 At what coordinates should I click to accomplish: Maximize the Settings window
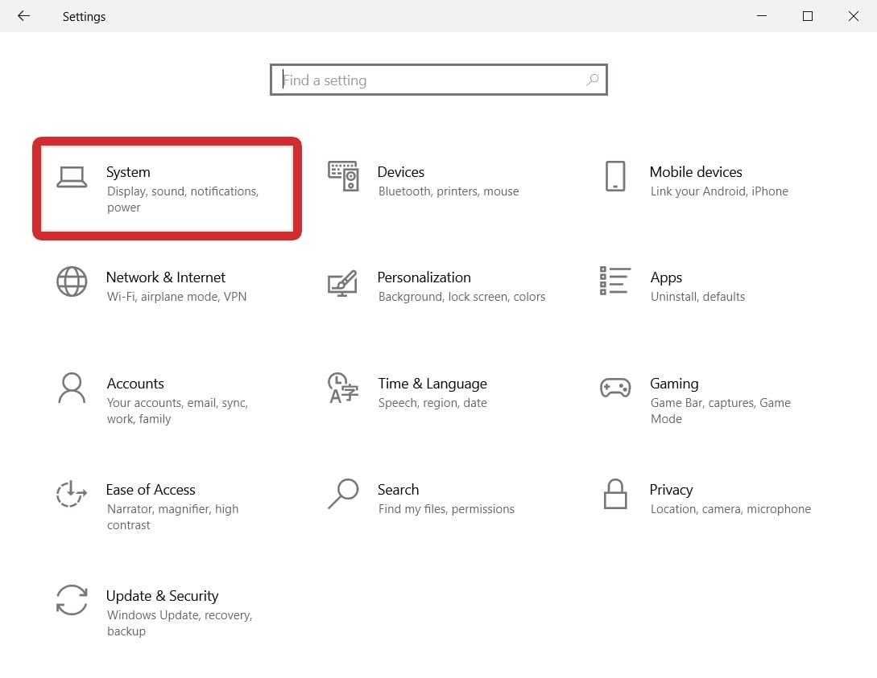808,16
